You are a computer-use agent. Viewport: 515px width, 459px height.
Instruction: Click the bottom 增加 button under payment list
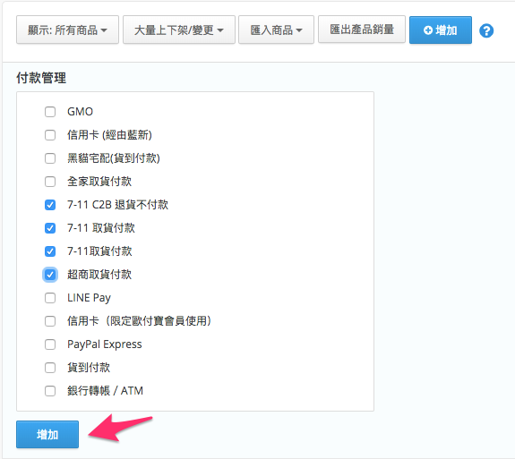pos(47,434)
